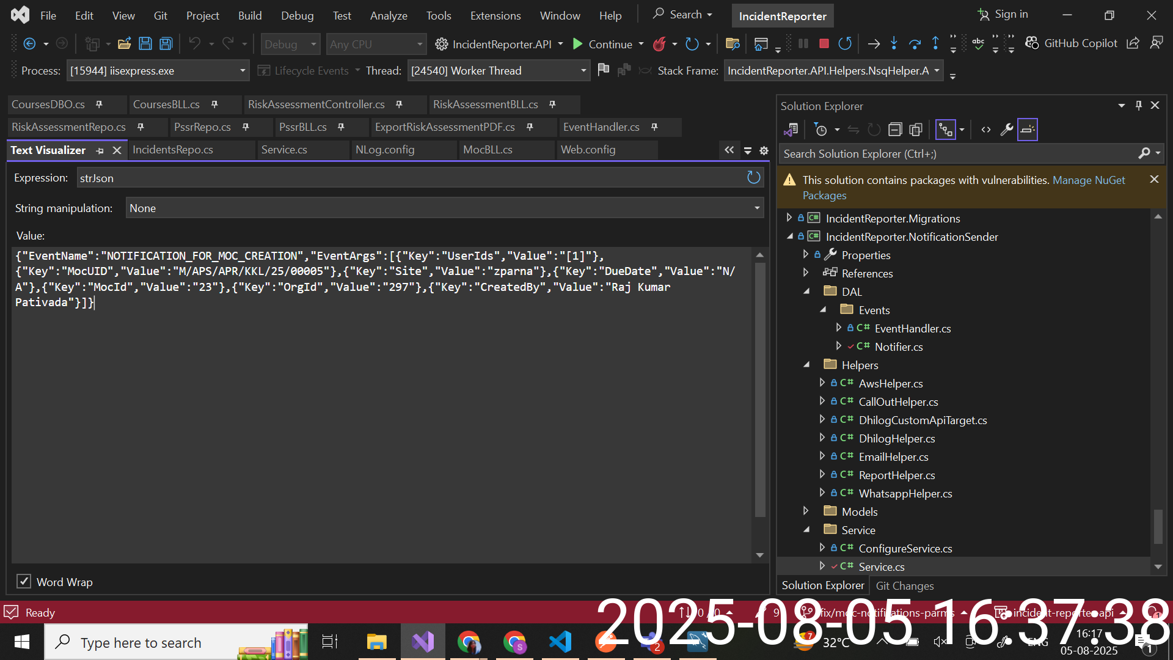Expand the IncidentReporter.Migrations project node

(x=789, y=218)
